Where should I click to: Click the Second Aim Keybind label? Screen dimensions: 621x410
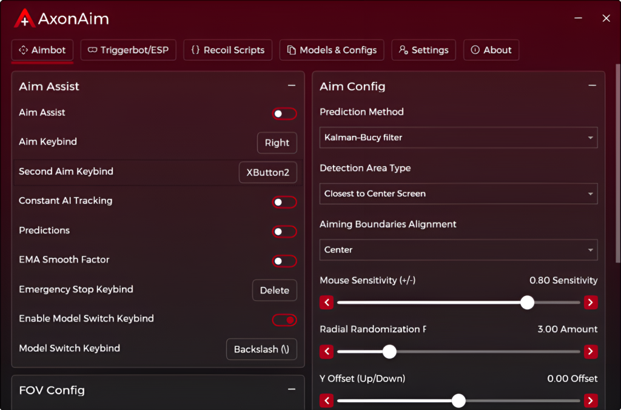pyautogui.click(x=66, y=172)
